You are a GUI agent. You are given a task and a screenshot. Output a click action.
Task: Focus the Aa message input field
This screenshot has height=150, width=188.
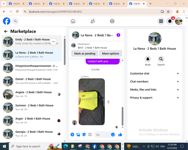click(x=103, y=135)
